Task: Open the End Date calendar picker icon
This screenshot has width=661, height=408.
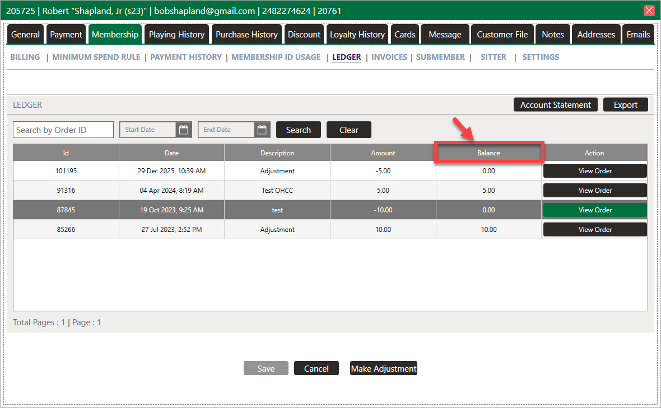Action: click(262, 130)
